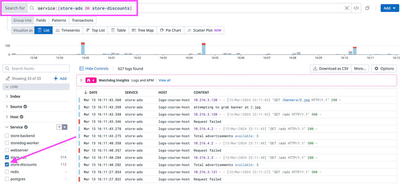Expand the Source facet
Screen dimensions: 402x184
click(x=7, y=107)
